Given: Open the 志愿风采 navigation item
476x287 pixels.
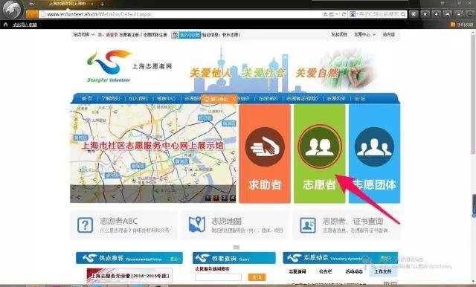Looking at the screenshot, I should point(336,98).
